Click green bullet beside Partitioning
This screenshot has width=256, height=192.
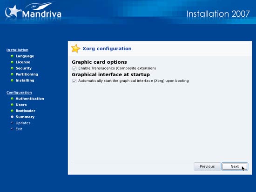pos(12,74)
